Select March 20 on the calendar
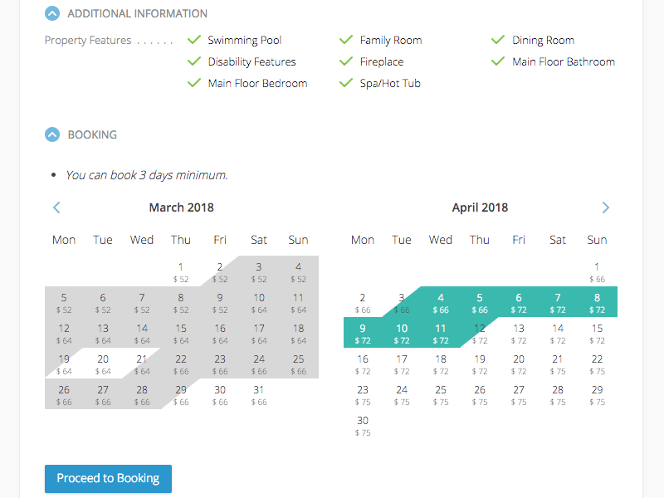 tap(103, 364)
